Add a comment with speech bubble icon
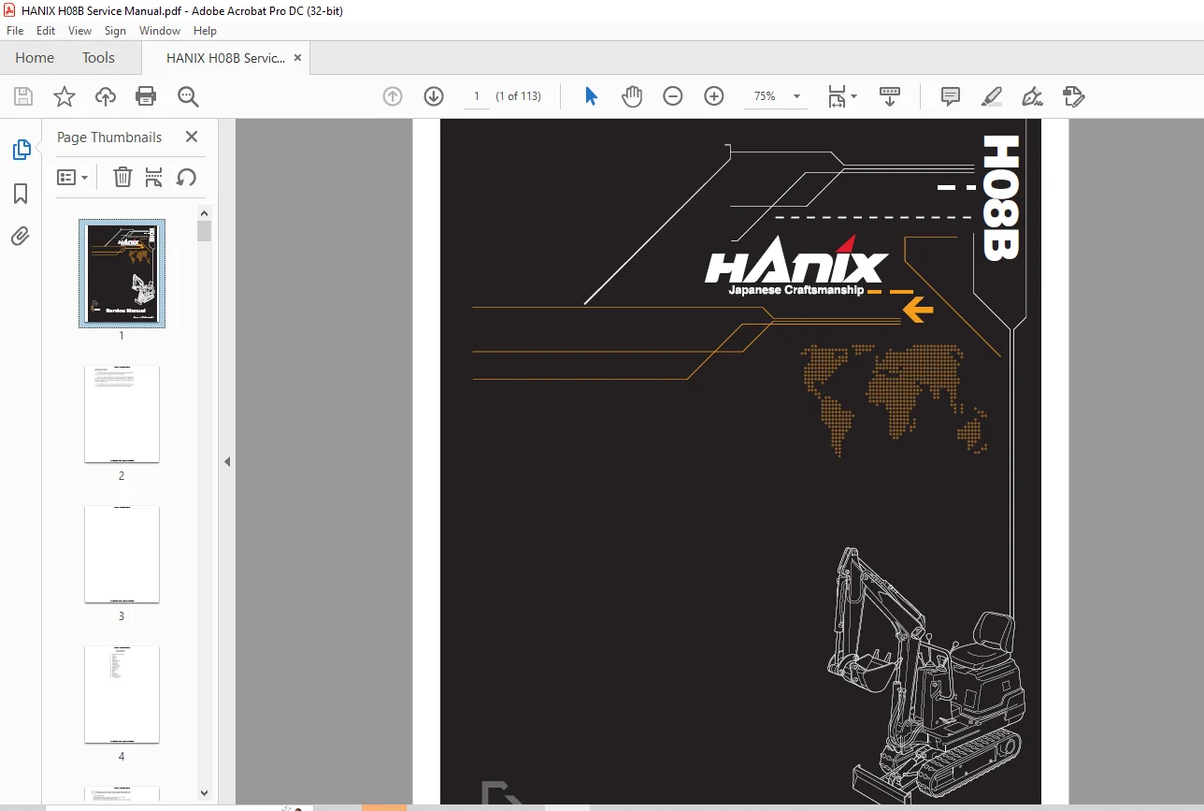This screenshot has width=1204, height=811. tap(951, 96)
